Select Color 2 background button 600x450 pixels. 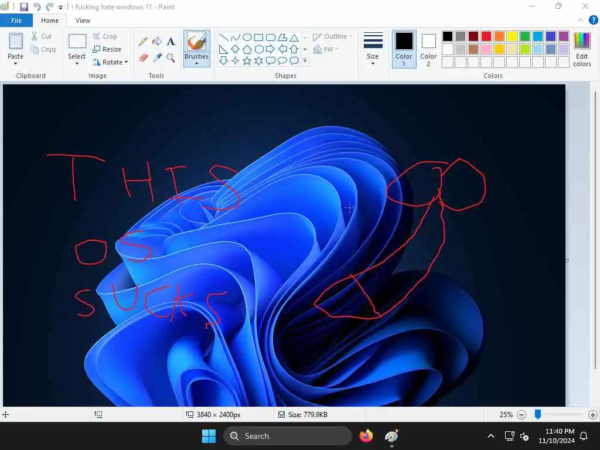[428, 49]
